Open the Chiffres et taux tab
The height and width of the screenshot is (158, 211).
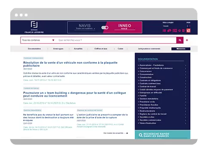click(x=101, y=49)
